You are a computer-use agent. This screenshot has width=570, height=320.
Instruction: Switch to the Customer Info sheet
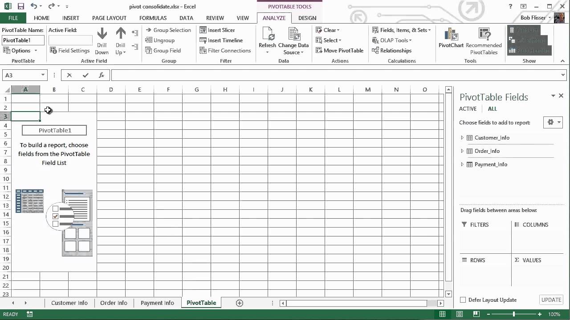pyautogui.click(x=69, y=303)
